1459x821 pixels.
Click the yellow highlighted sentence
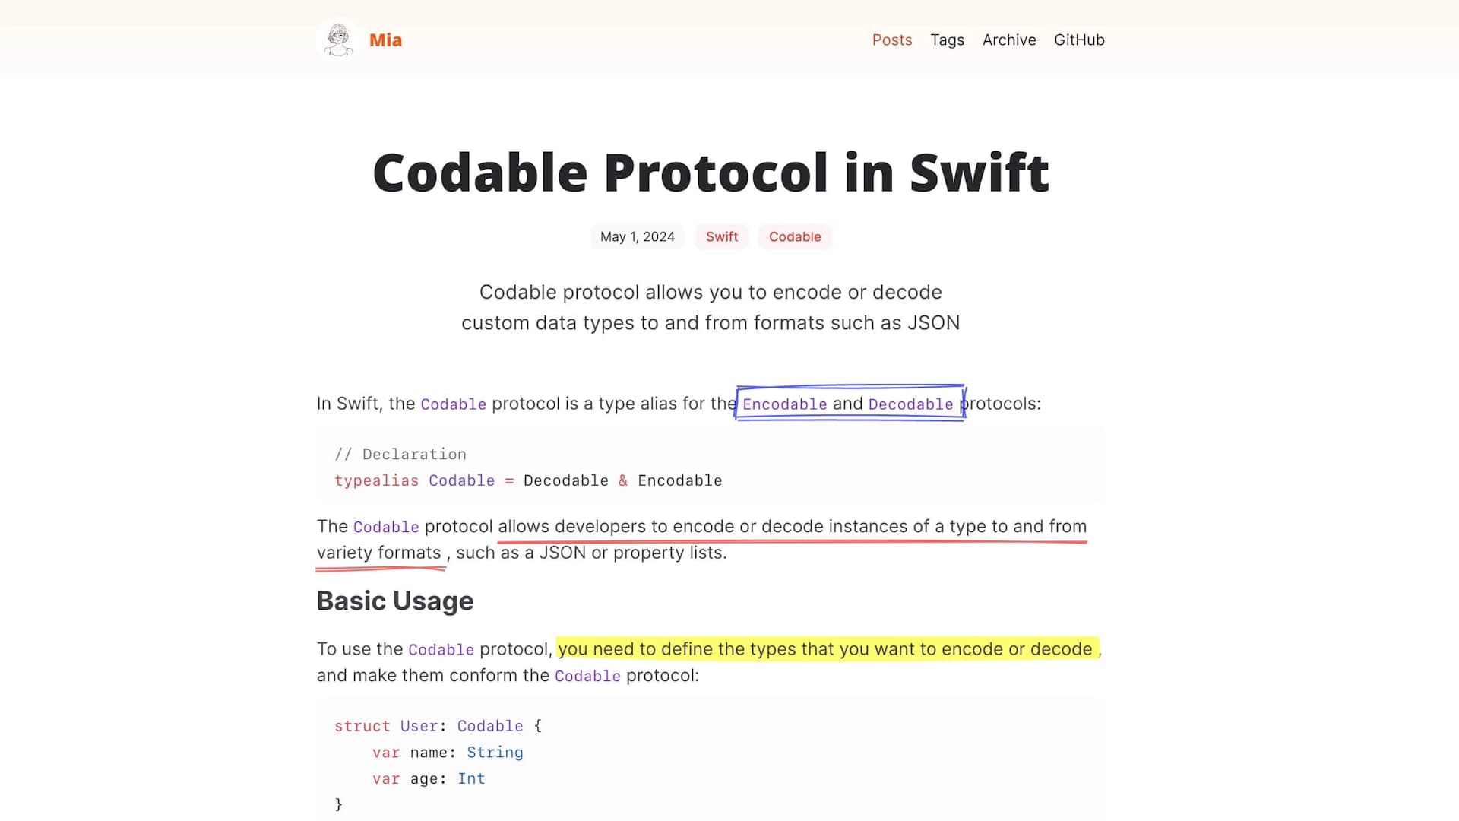(824, 649)
